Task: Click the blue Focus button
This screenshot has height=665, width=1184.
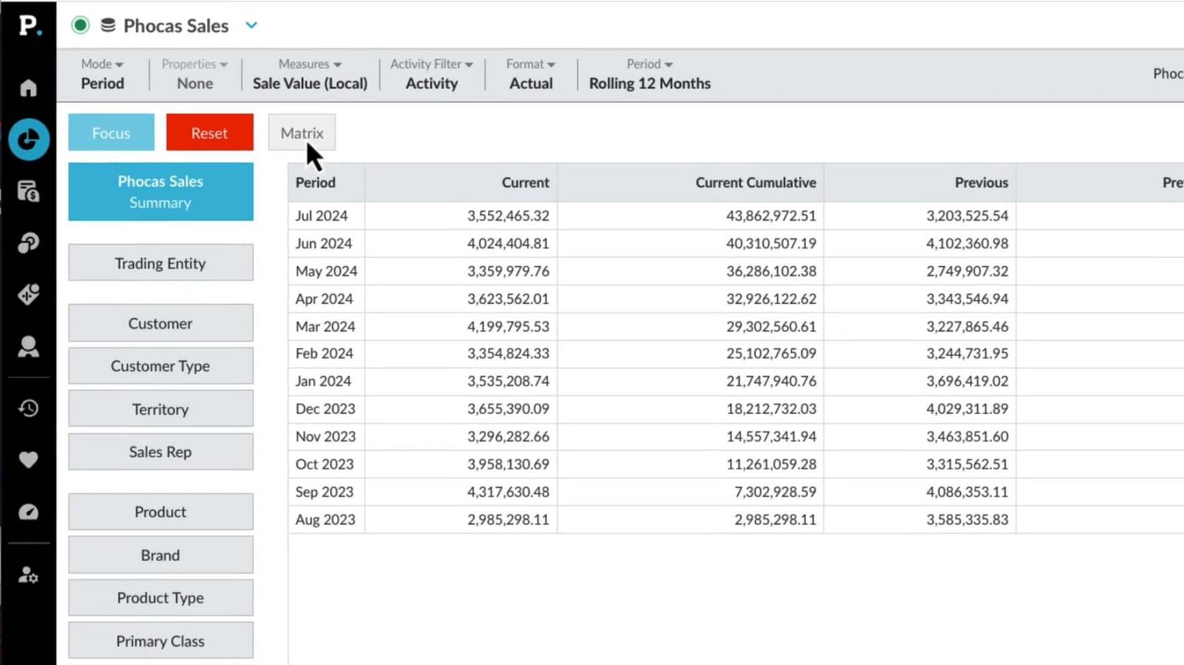Action: [111, 133]
